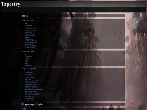Go to In Your Heart Shall Burn
This screenshot has width=147, height=110.
pos(32,88)
